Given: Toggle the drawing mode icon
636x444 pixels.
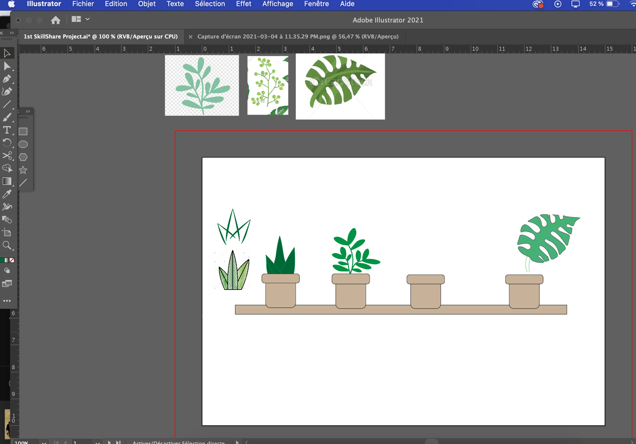Looking at the screenshot, I should tap(7, 271).
